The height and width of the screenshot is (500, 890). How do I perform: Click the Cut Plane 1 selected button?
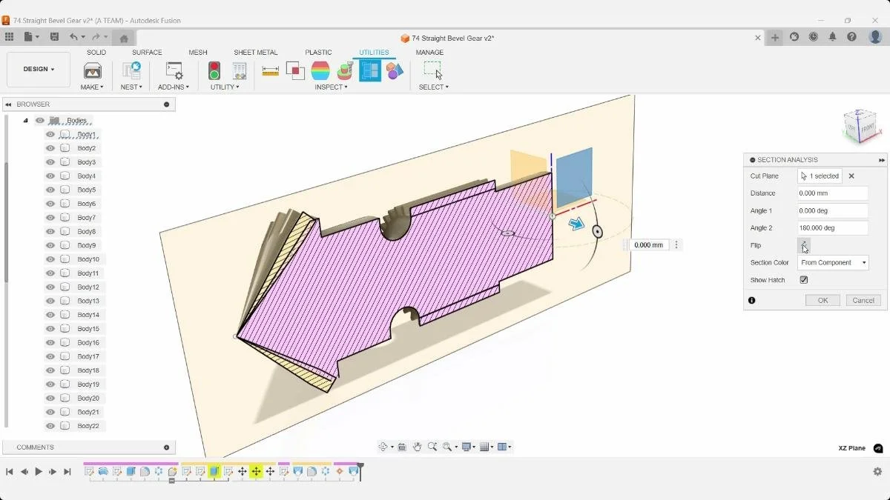coord(820,176)
